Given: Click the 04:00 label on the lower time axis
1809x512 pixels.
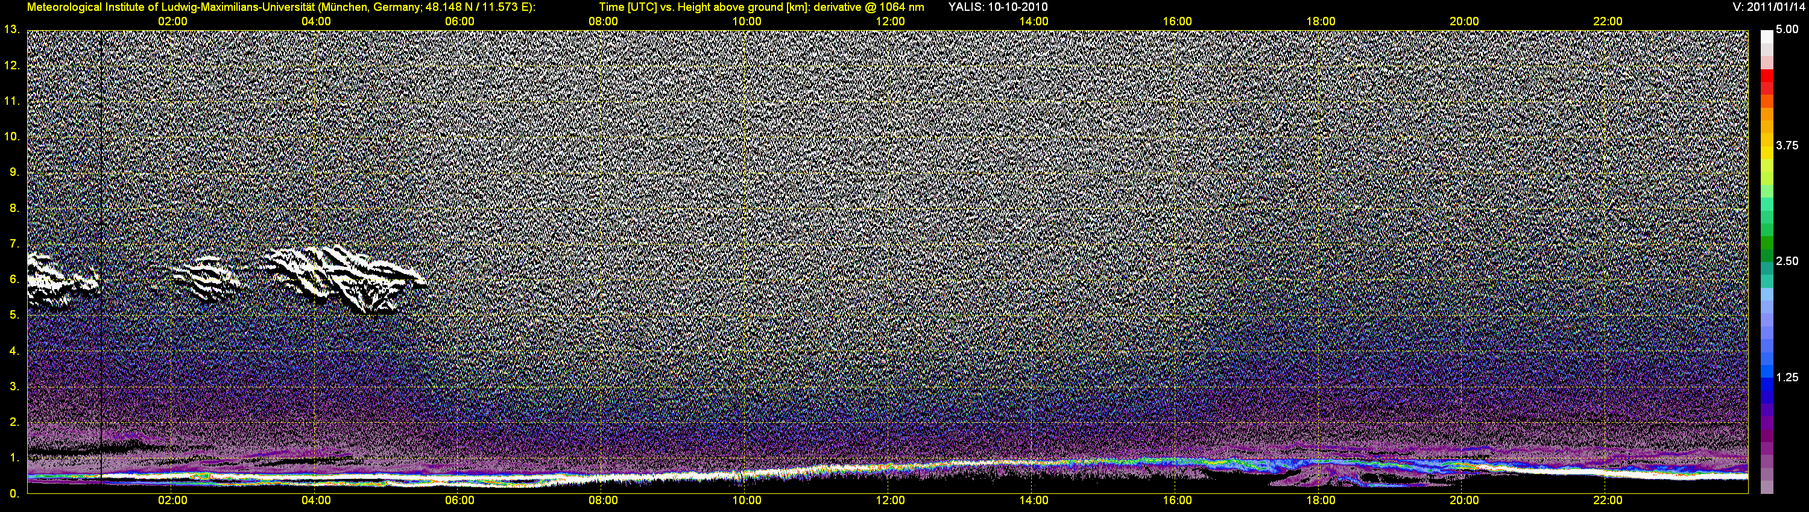Looking at the screenshot, I should point(316,501).
